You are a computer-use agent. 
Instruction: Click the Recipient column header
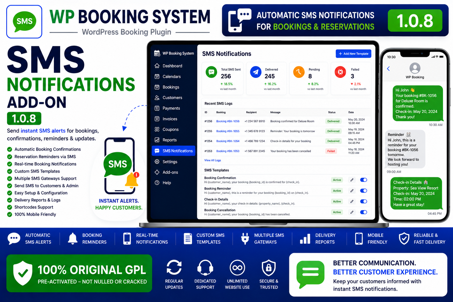pos(251,112)
